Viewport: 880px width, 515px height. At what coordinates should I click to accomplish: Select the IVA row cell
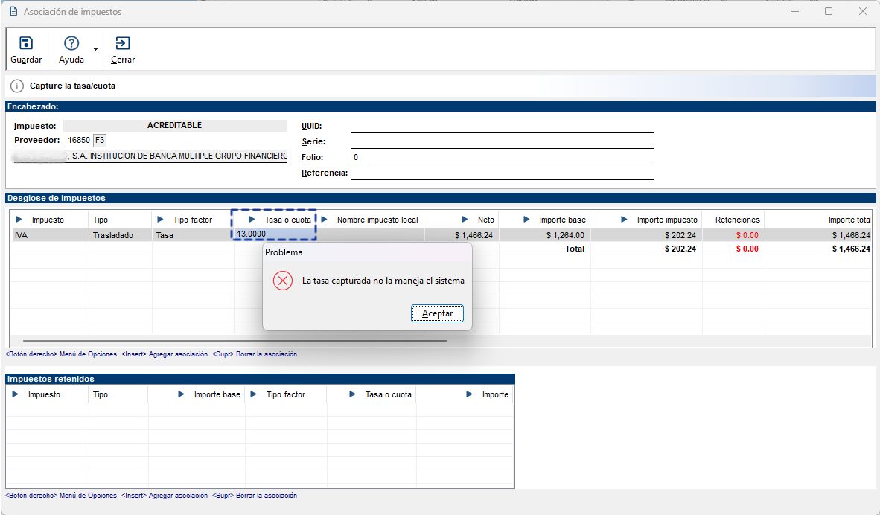click(x=49, y=235)
